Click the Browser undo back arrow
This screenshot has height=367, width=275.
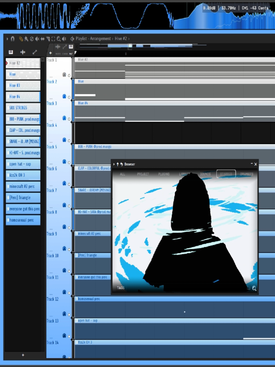click(x=121, y=164)
